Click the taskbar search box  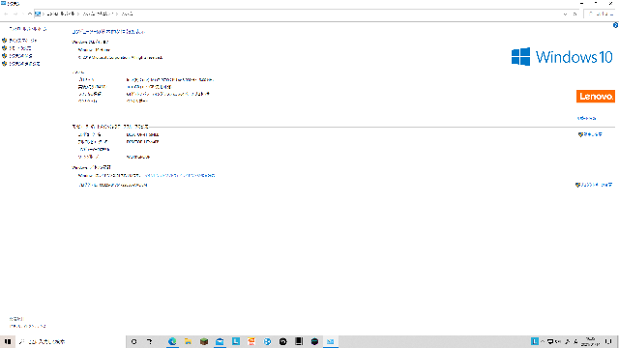click(71, 341)
